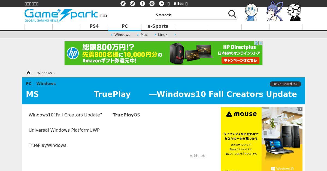Click the glasses-wearing suited mascot
327x171 pixels.
point(294,12)
